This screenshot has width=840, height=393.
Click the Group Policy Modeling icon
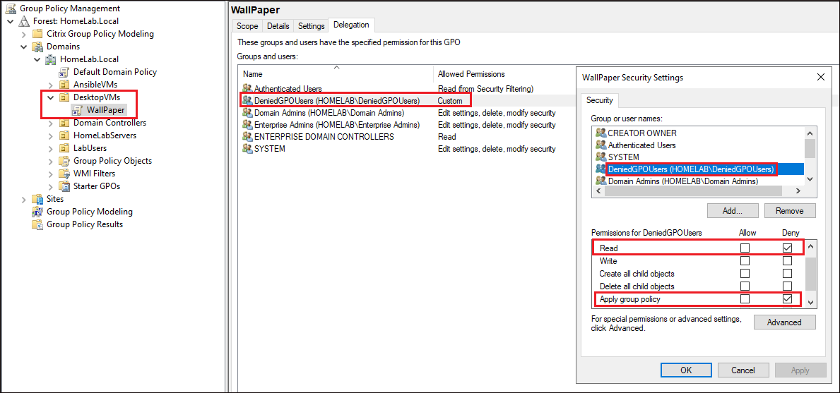(x=37, y=212)
